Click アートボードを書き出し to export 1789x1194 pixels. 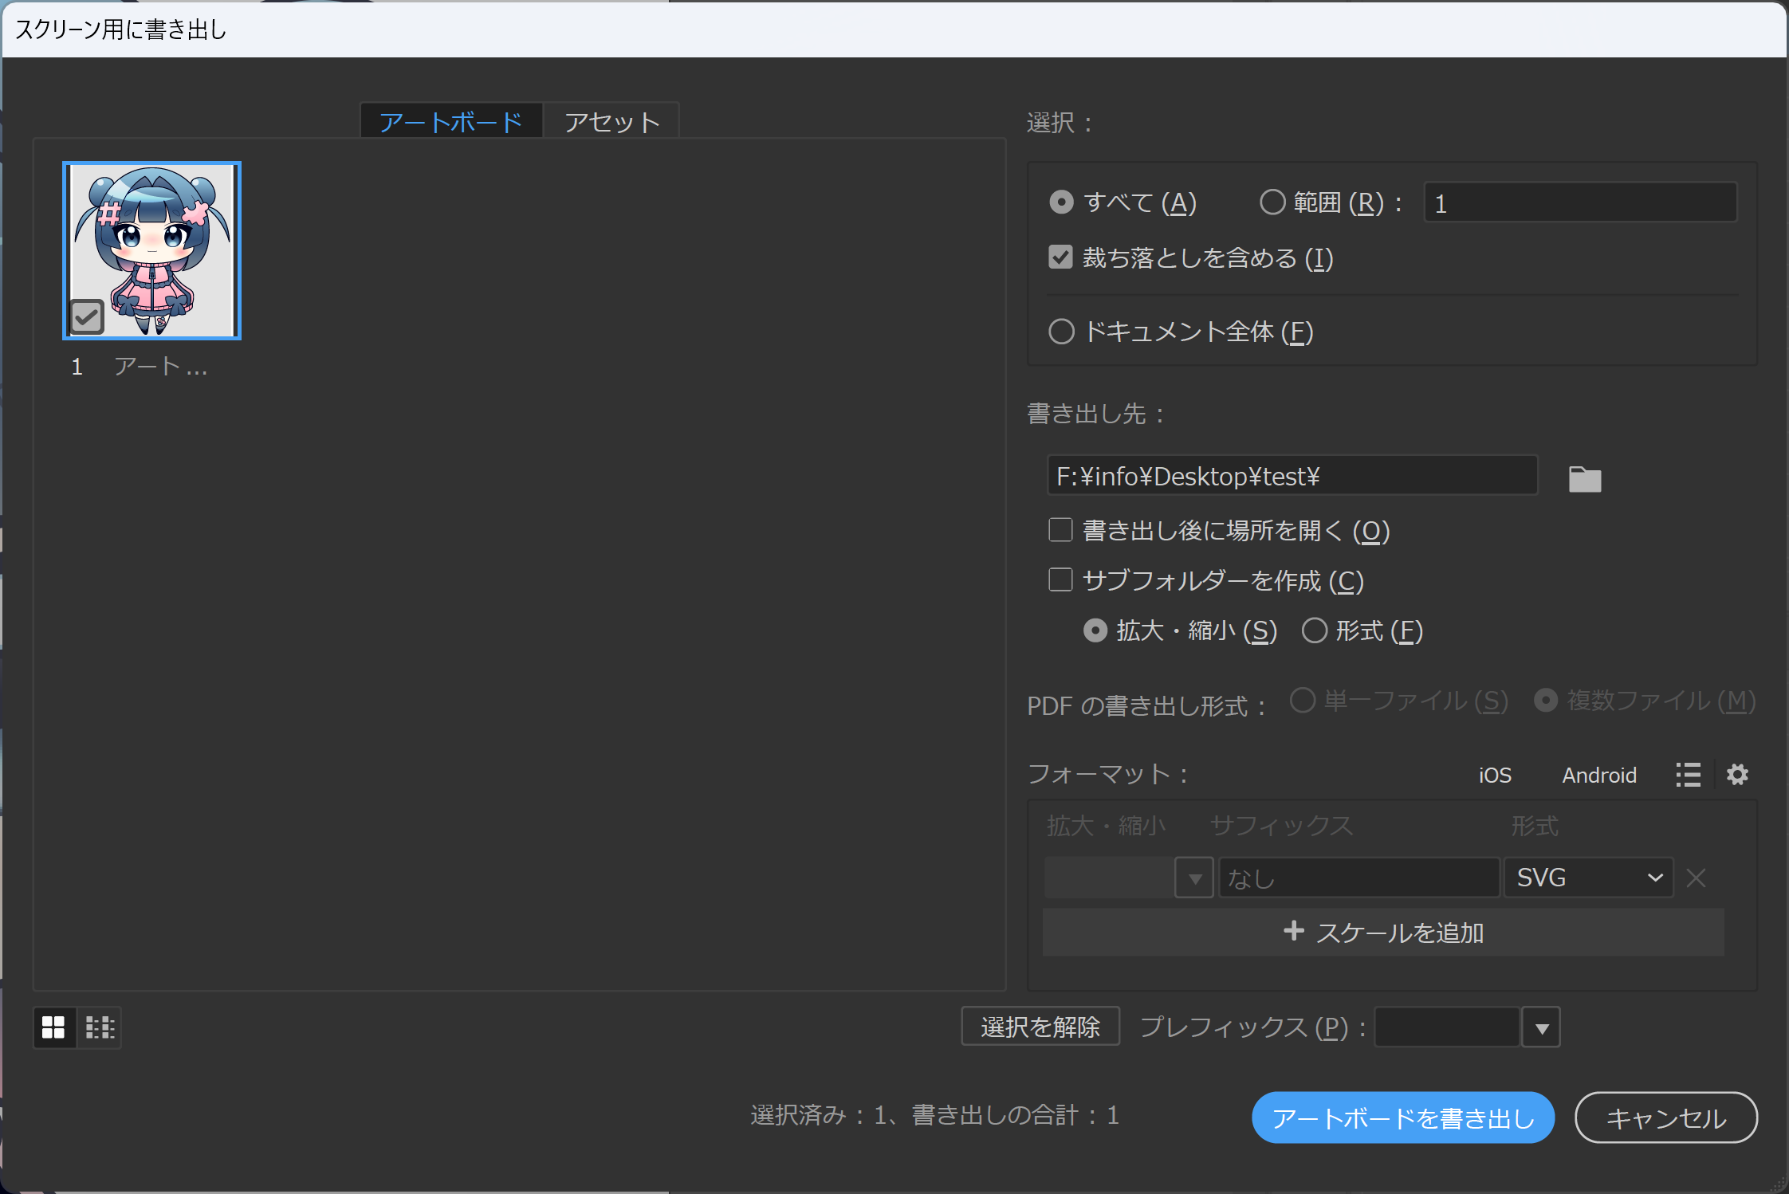pos(1403,1117)
